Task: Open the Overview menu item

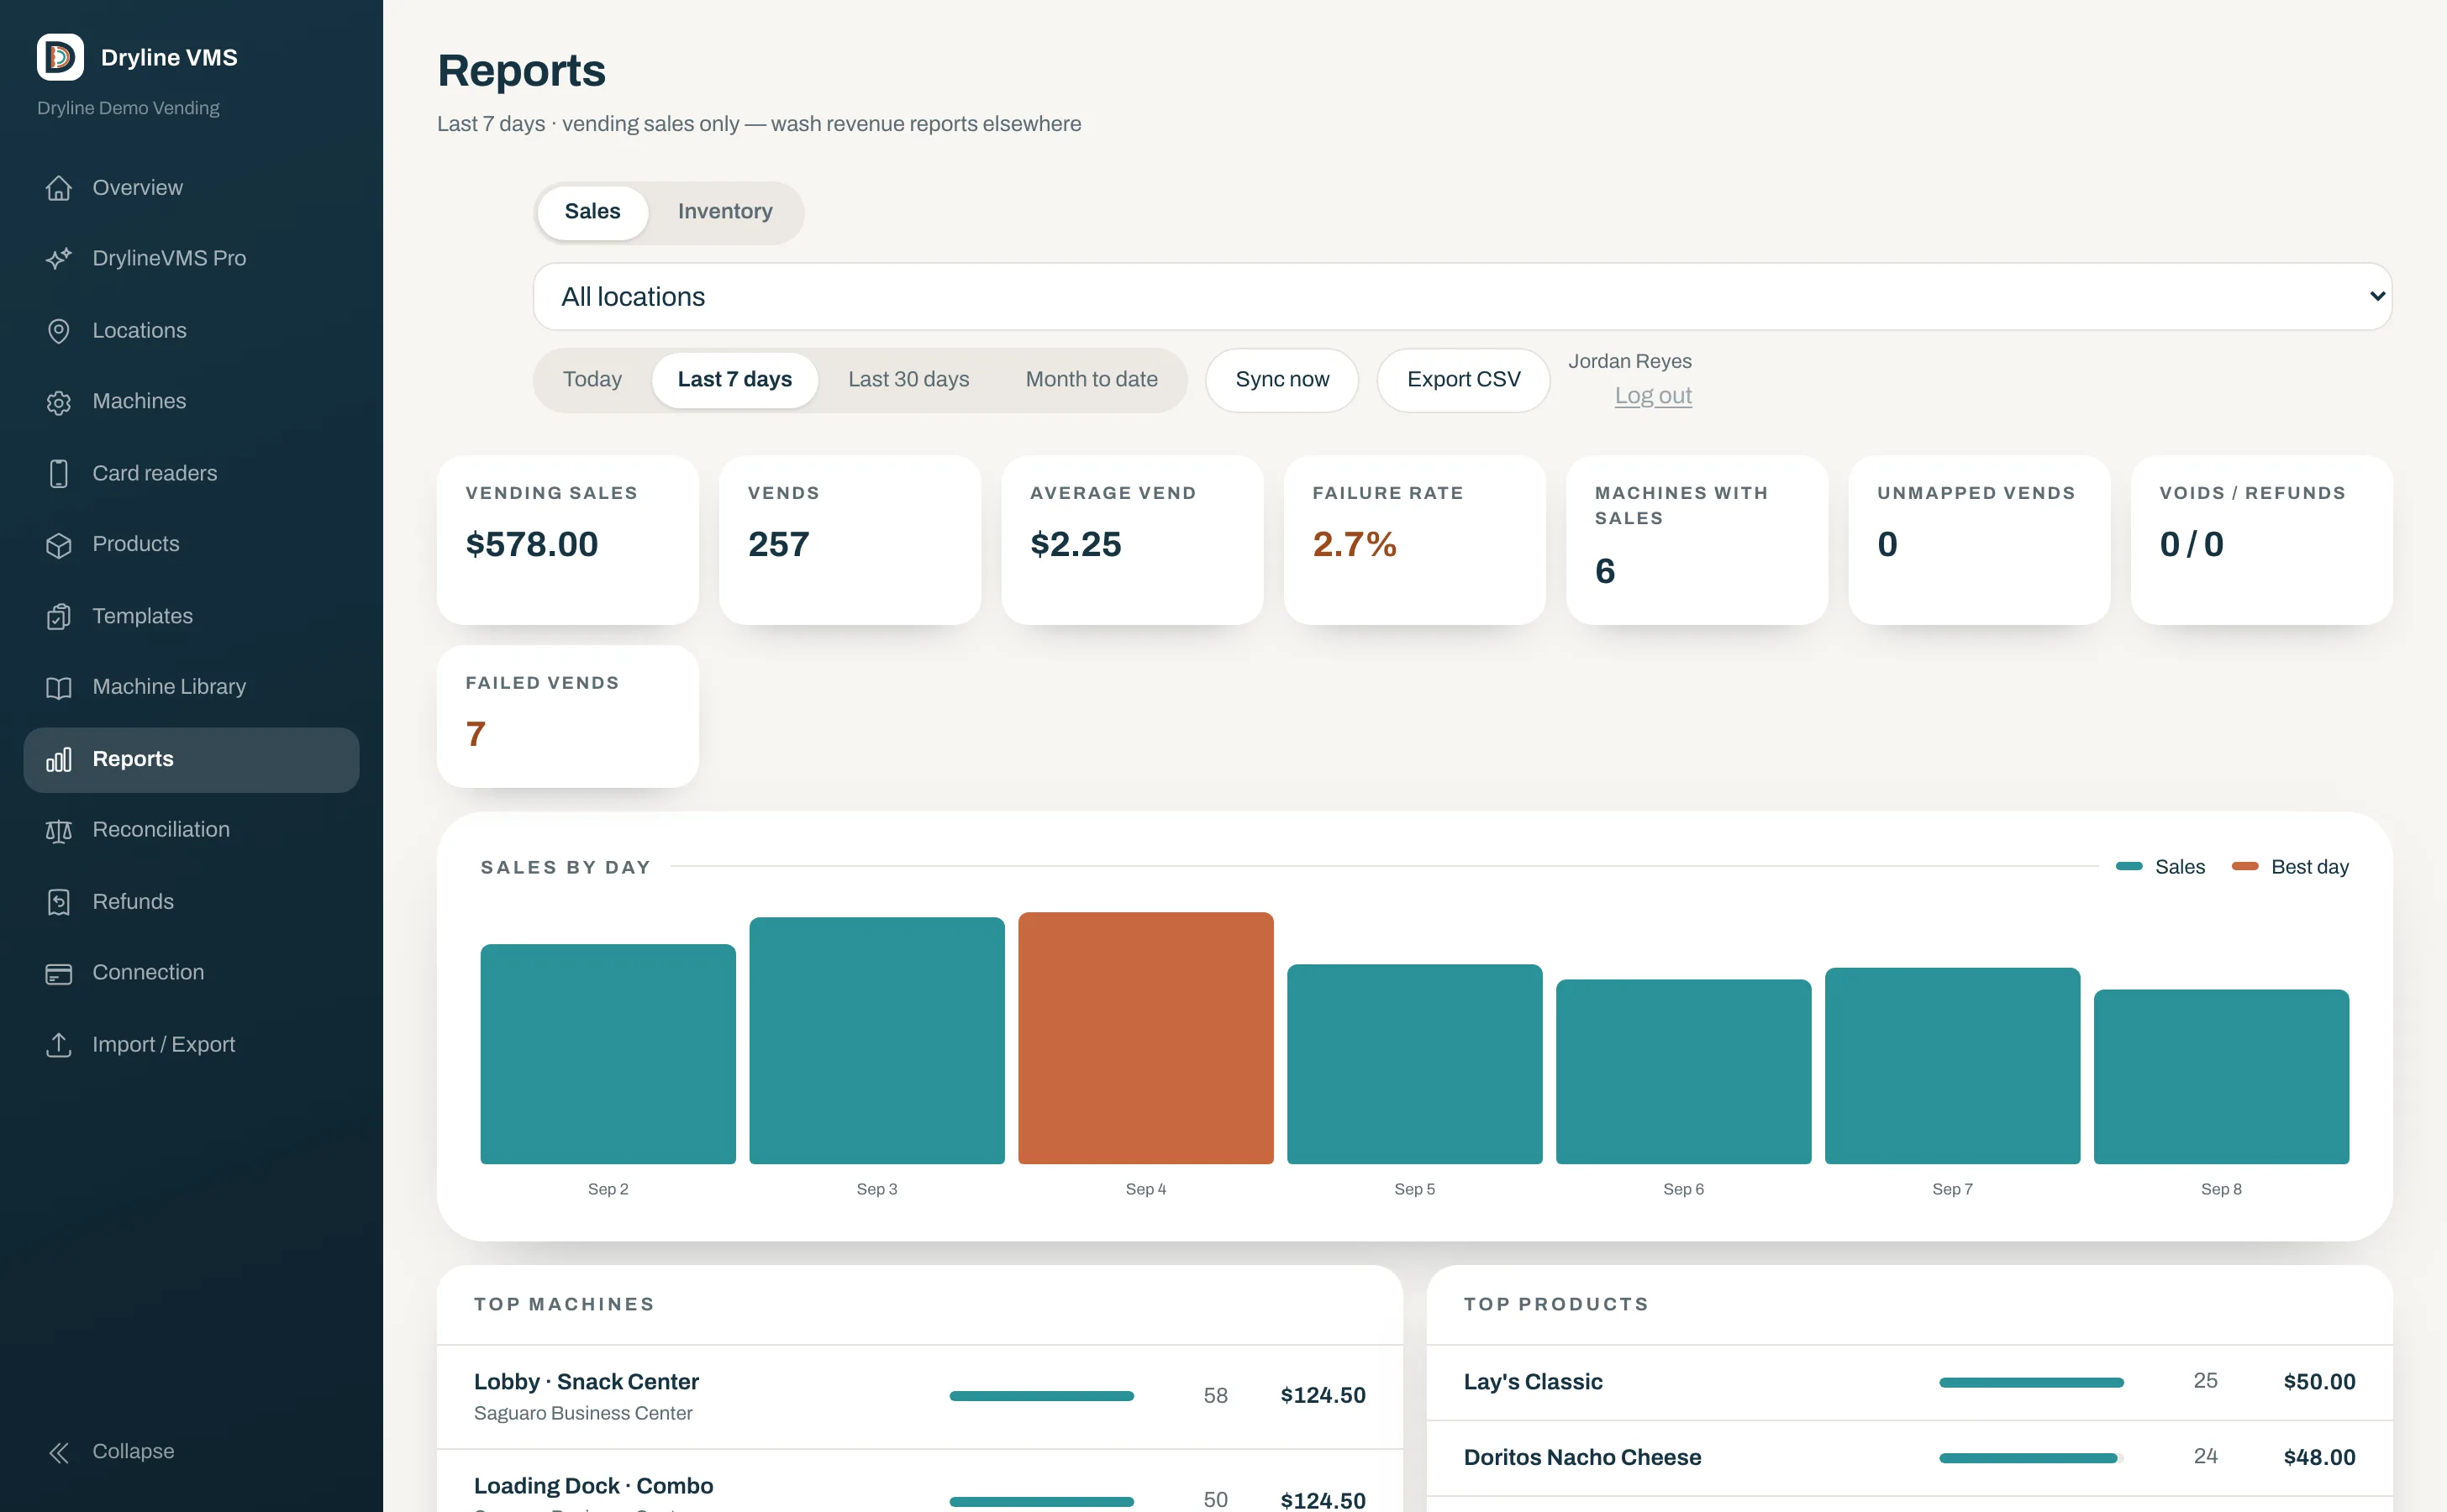Action: [191, 188]
